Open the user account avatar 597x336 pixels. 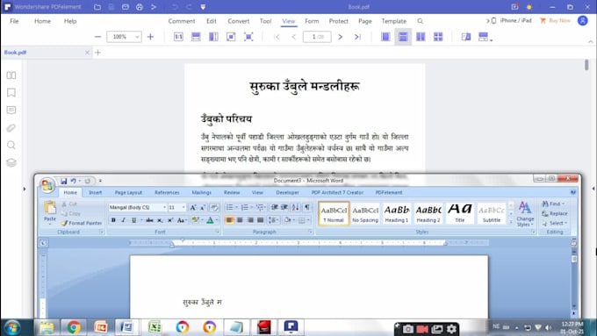click(x=583, y=20)
